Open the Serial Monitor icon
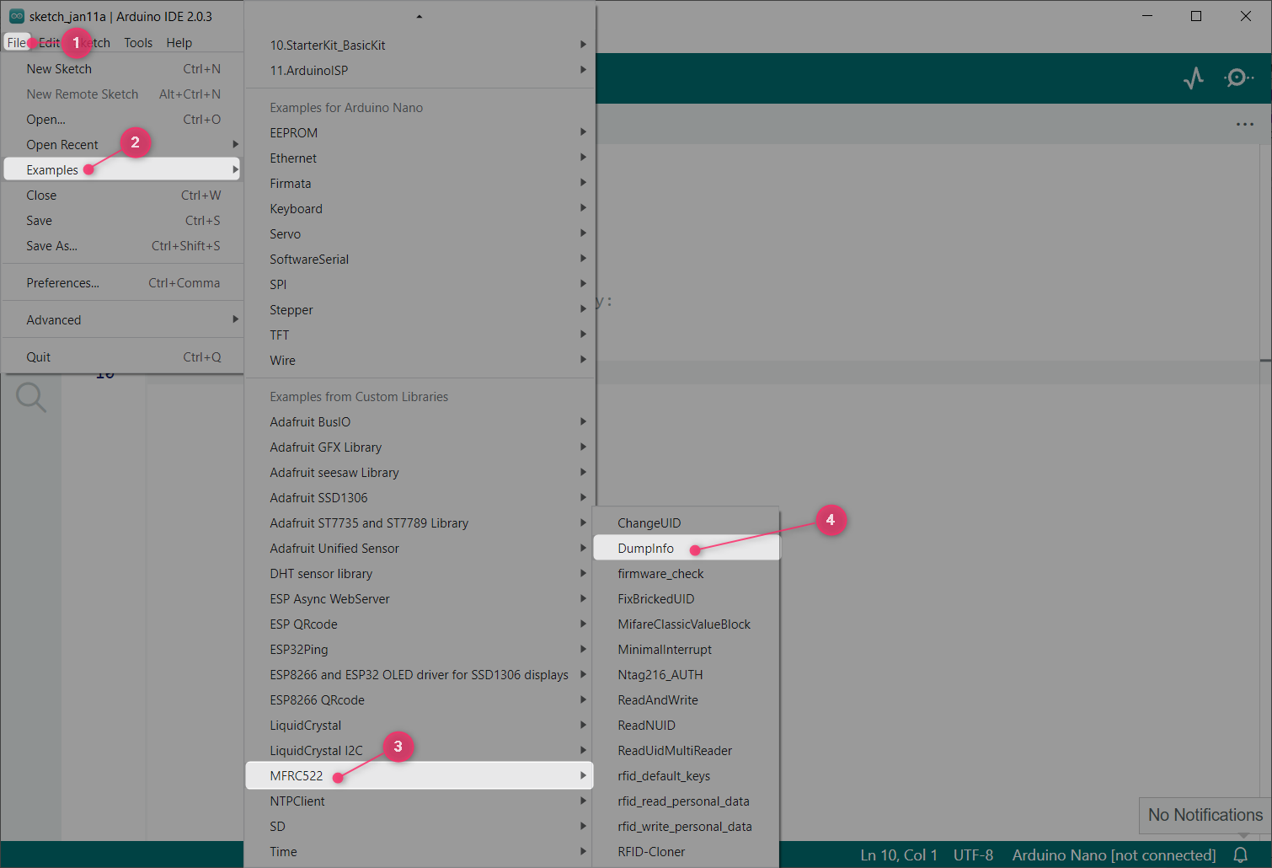The width and height of the screenshot is (1272, 868). tap(1238, 78)
